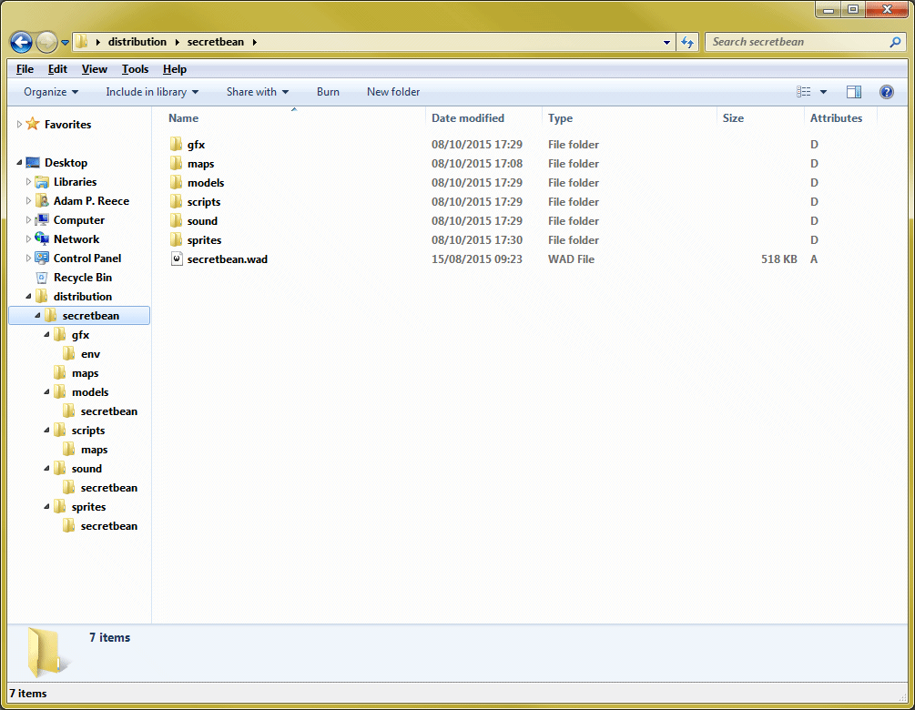Click the Refresh button next to address bar

pos(687,42)
